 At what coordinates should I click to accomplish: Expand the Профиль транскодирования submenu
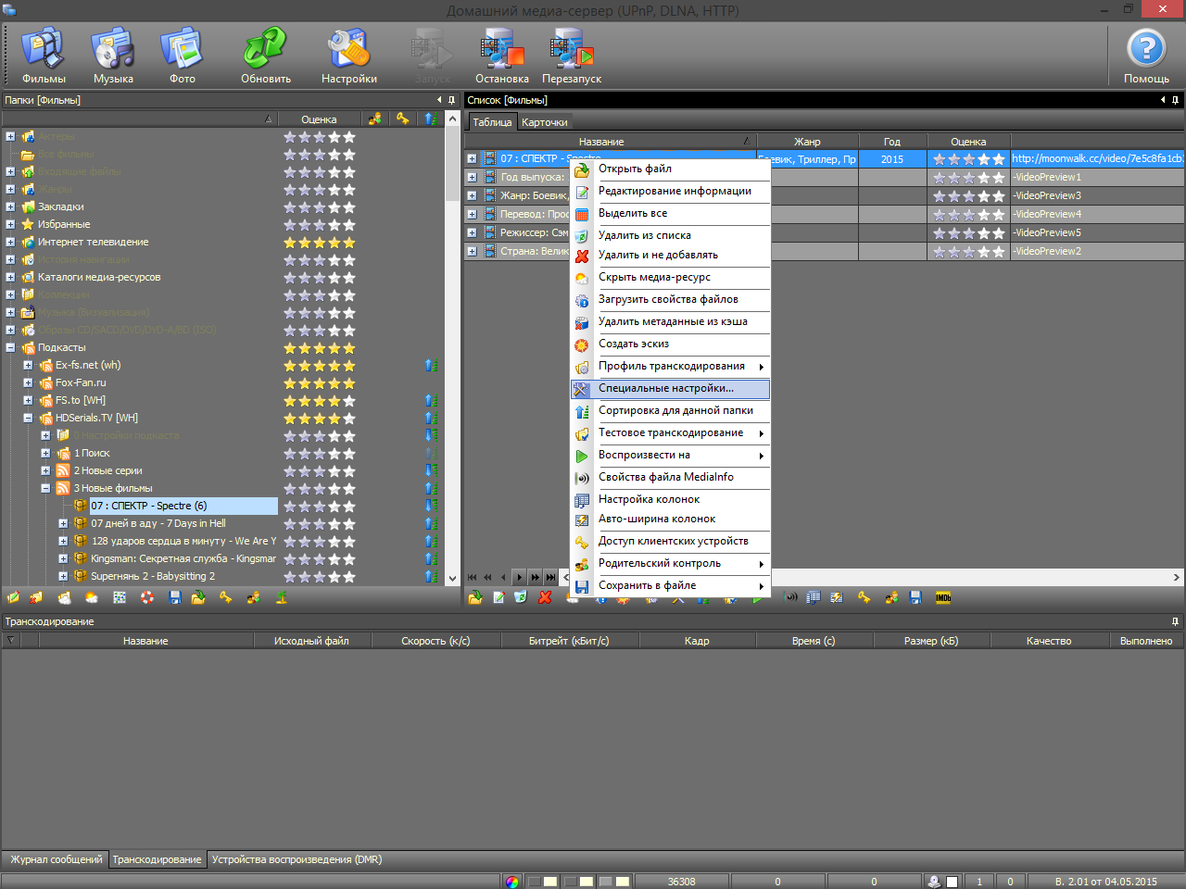[x=671, y=367]
